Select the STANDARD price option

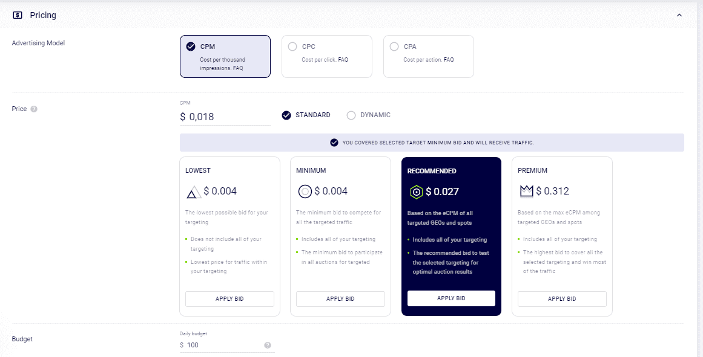point(306,115)
